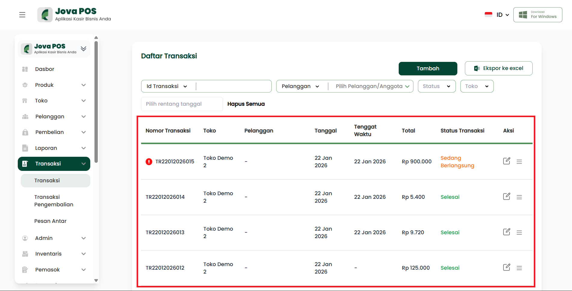Viewport: 572px width, 291px height.
Task: Open the Toko filter dropdown
Action: (x=477, y=86)
